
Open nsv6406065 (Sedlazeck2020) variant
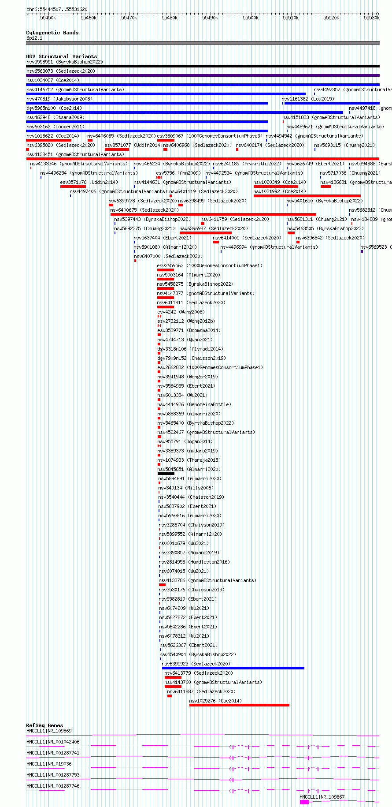click(x=122, y=136)
